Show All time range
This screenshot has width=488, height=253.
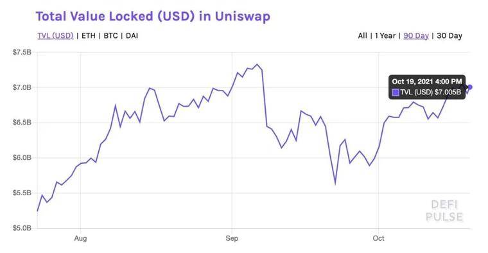coord(363,36)
